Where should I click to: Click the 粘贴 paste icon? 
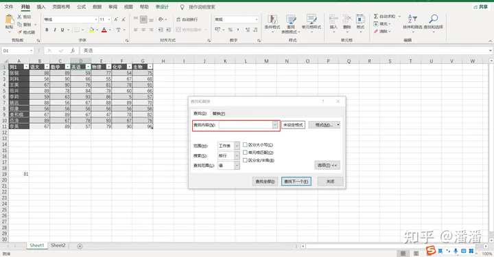pos(10,20)
